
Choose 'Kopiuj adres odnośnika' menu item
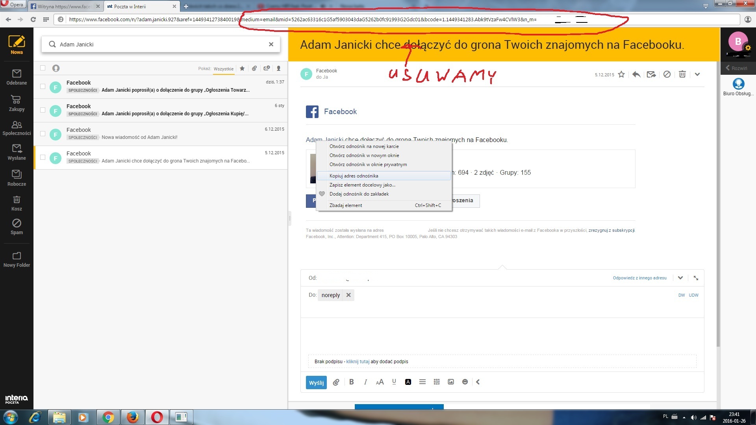point(384,176)
